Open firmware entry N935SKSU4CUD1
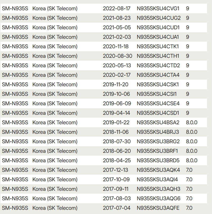 point(158,27)
